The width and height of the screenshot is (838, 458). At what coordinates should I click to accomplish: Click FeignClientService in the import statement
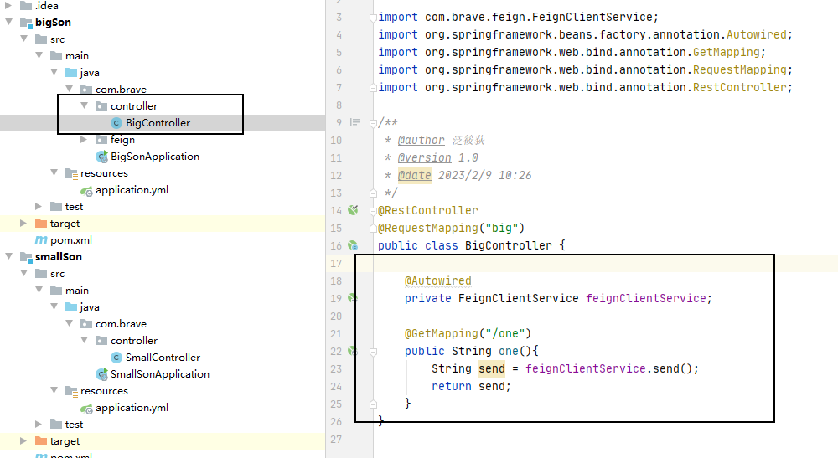603,17
